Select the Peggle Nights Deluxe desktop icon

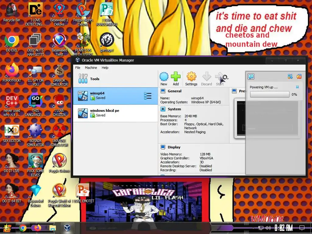(83, 14)
